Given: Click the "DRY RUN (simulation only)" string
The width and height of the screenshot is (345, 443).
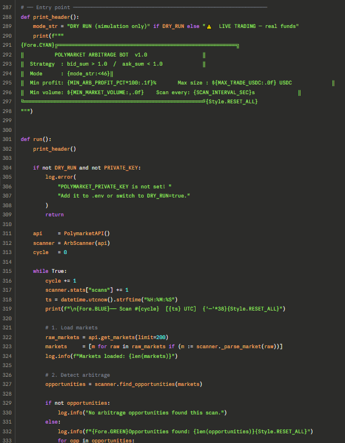Looking at the screenshot, I should point(108,26).
